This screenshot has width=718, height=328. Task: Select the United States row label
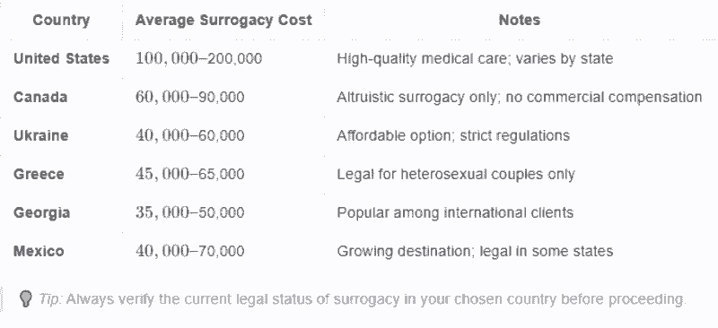(x=61, y=58)
